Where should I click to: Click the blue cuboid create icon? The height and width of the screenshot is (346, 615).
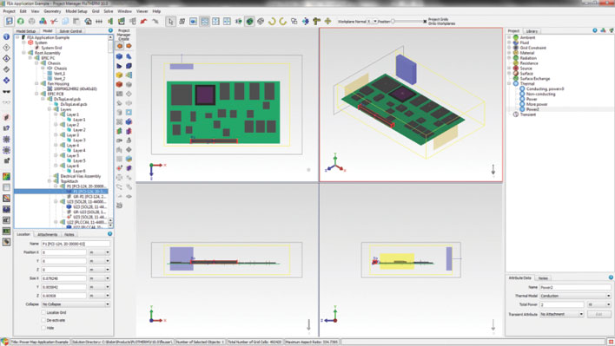[x=119, y=56]
